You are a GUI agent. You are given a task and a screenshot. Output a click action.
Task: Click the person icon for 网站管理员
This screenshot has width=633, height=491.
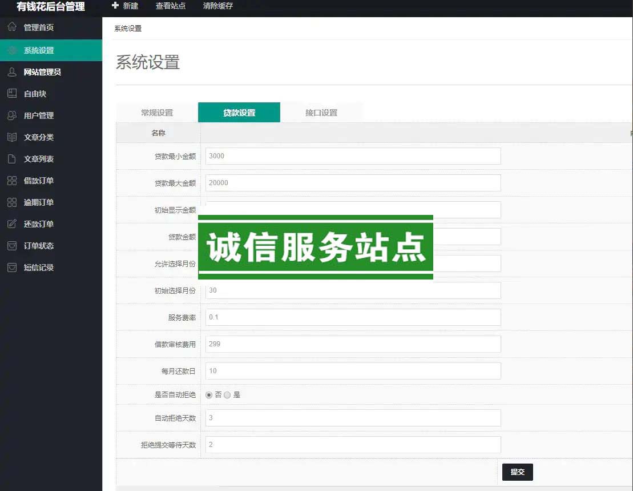(x=12, y=72)
